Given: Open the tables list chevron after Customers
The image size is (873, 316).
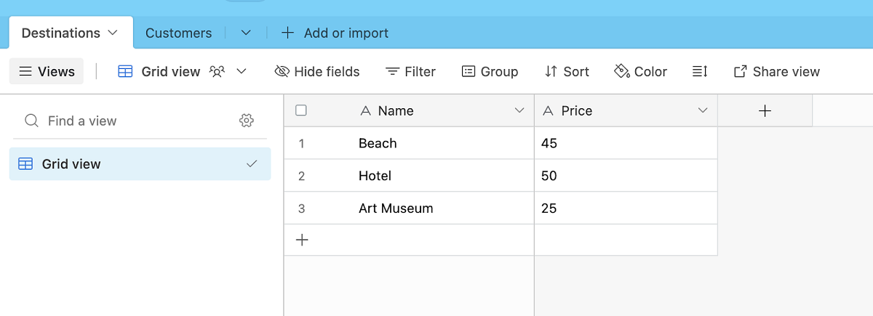Looking at the screenshot, I should point(246,33).
